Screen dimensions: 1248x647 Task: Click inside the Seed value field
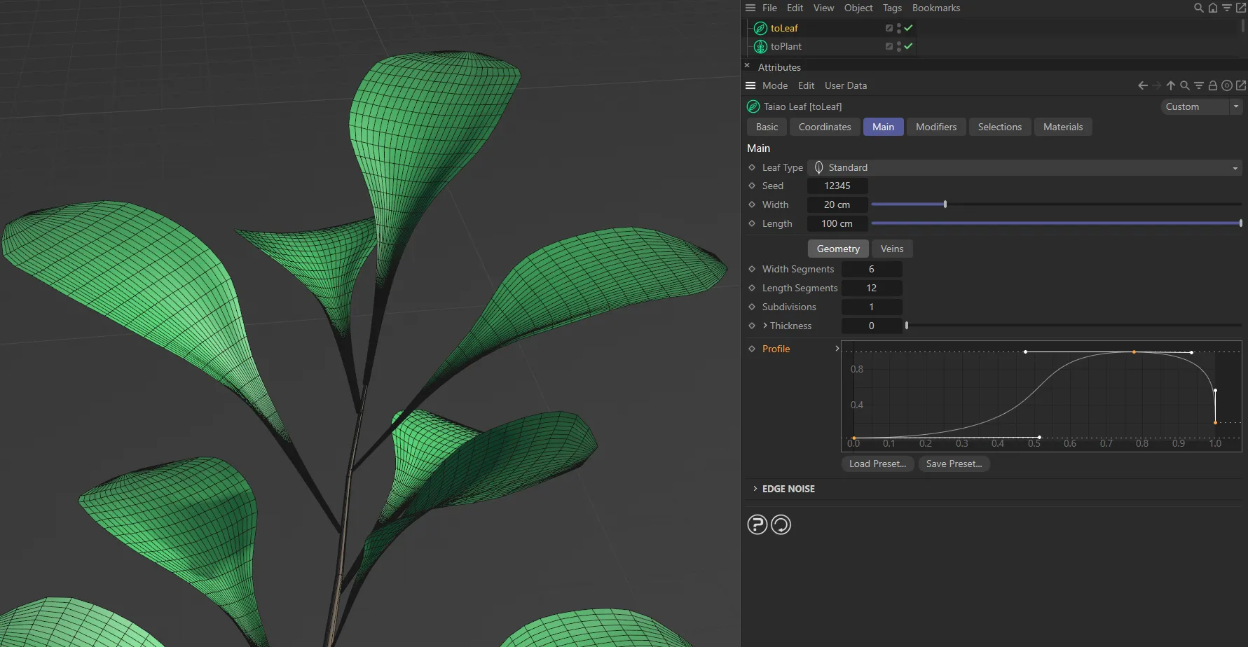(837, 185)
